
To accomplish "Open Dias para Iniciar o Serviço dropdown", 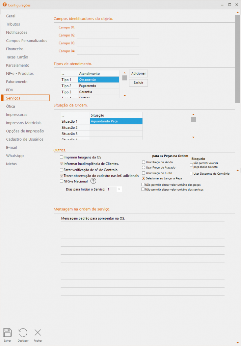I will point(119,189).
